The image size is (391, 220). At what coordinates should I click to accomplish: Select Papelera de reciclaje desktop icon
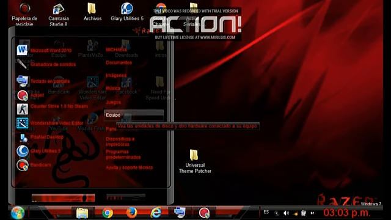tap(24, 14)
